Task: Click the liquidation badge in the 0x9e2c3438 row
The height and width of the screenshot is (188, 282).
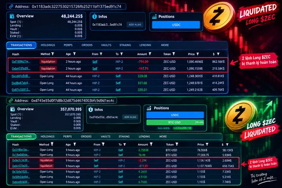Action: 46,160
